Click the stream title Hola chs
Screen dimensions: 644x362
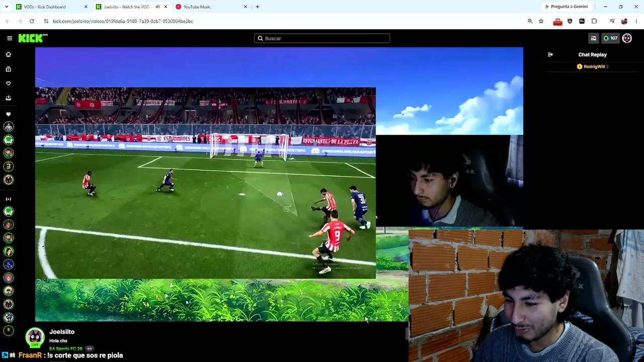tap(58, 341)
